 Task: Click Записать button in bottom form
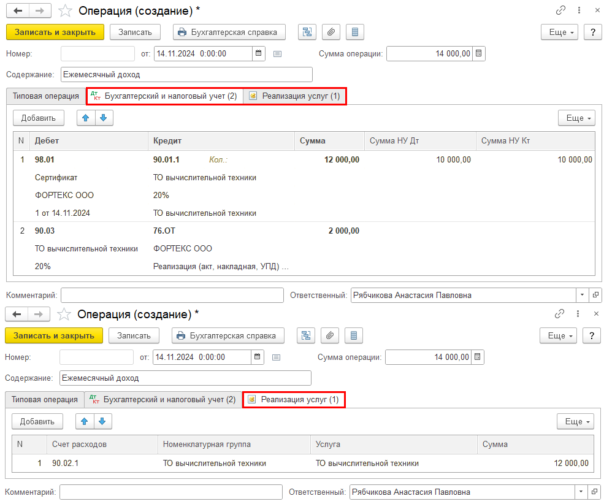[x=134, y=336]
